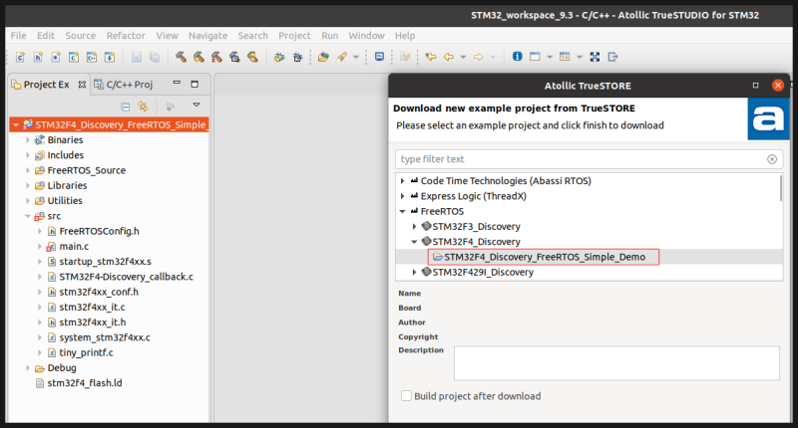798x428 pixels.
Task: Maximize the Project Explorer panel
Action: 195,84
